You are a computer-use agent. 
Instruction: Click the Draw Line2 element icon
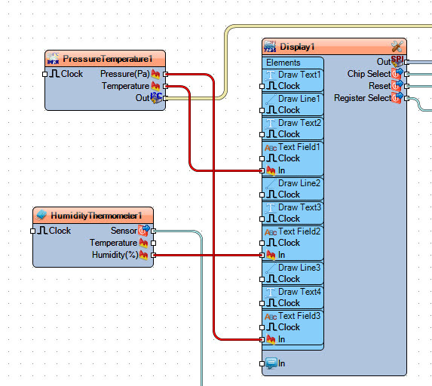pyautogui.click(x=271, y=183)
